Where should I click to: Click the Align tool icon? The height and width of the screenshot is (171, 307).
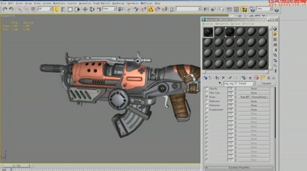pyautogui.click(x=213, y=9)
